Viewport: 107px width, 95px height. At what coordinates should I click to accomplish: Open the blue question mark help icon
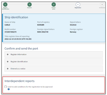(x=9, y=89)
